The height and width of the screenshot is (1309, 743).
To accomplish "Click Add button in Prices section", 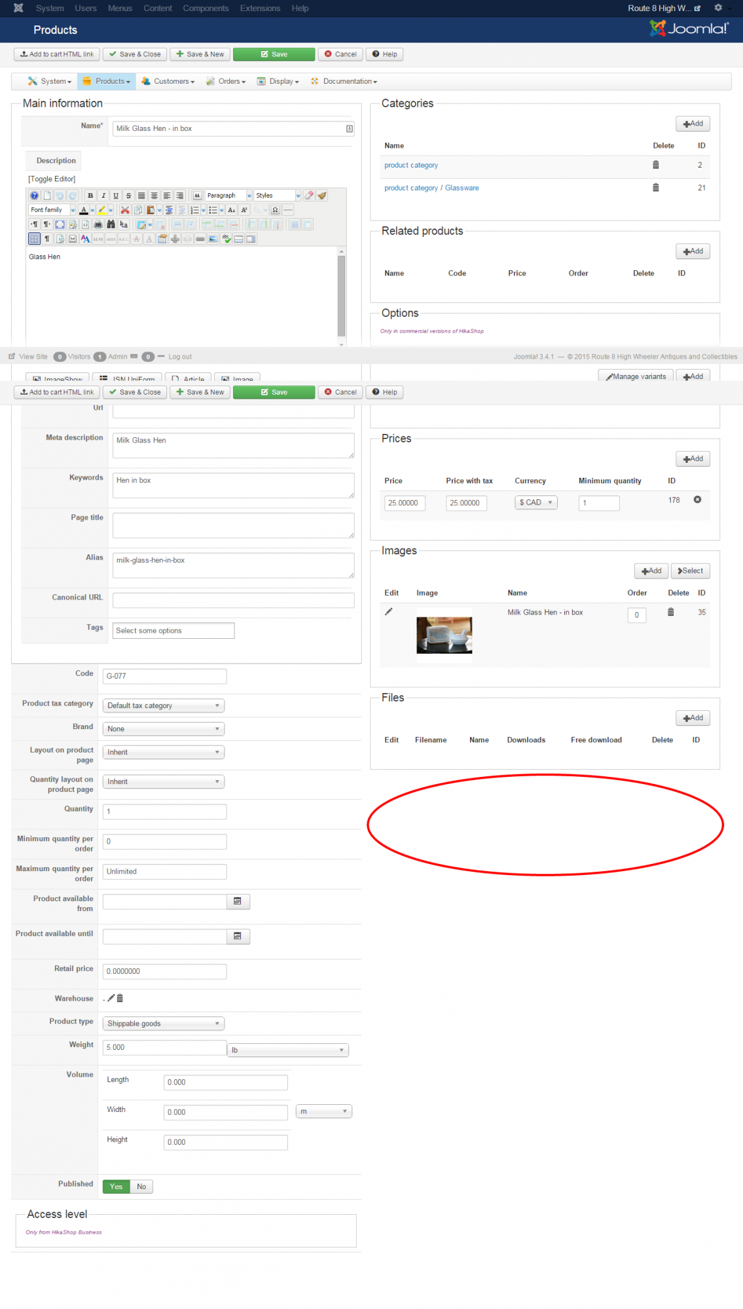I will [693, 459].
